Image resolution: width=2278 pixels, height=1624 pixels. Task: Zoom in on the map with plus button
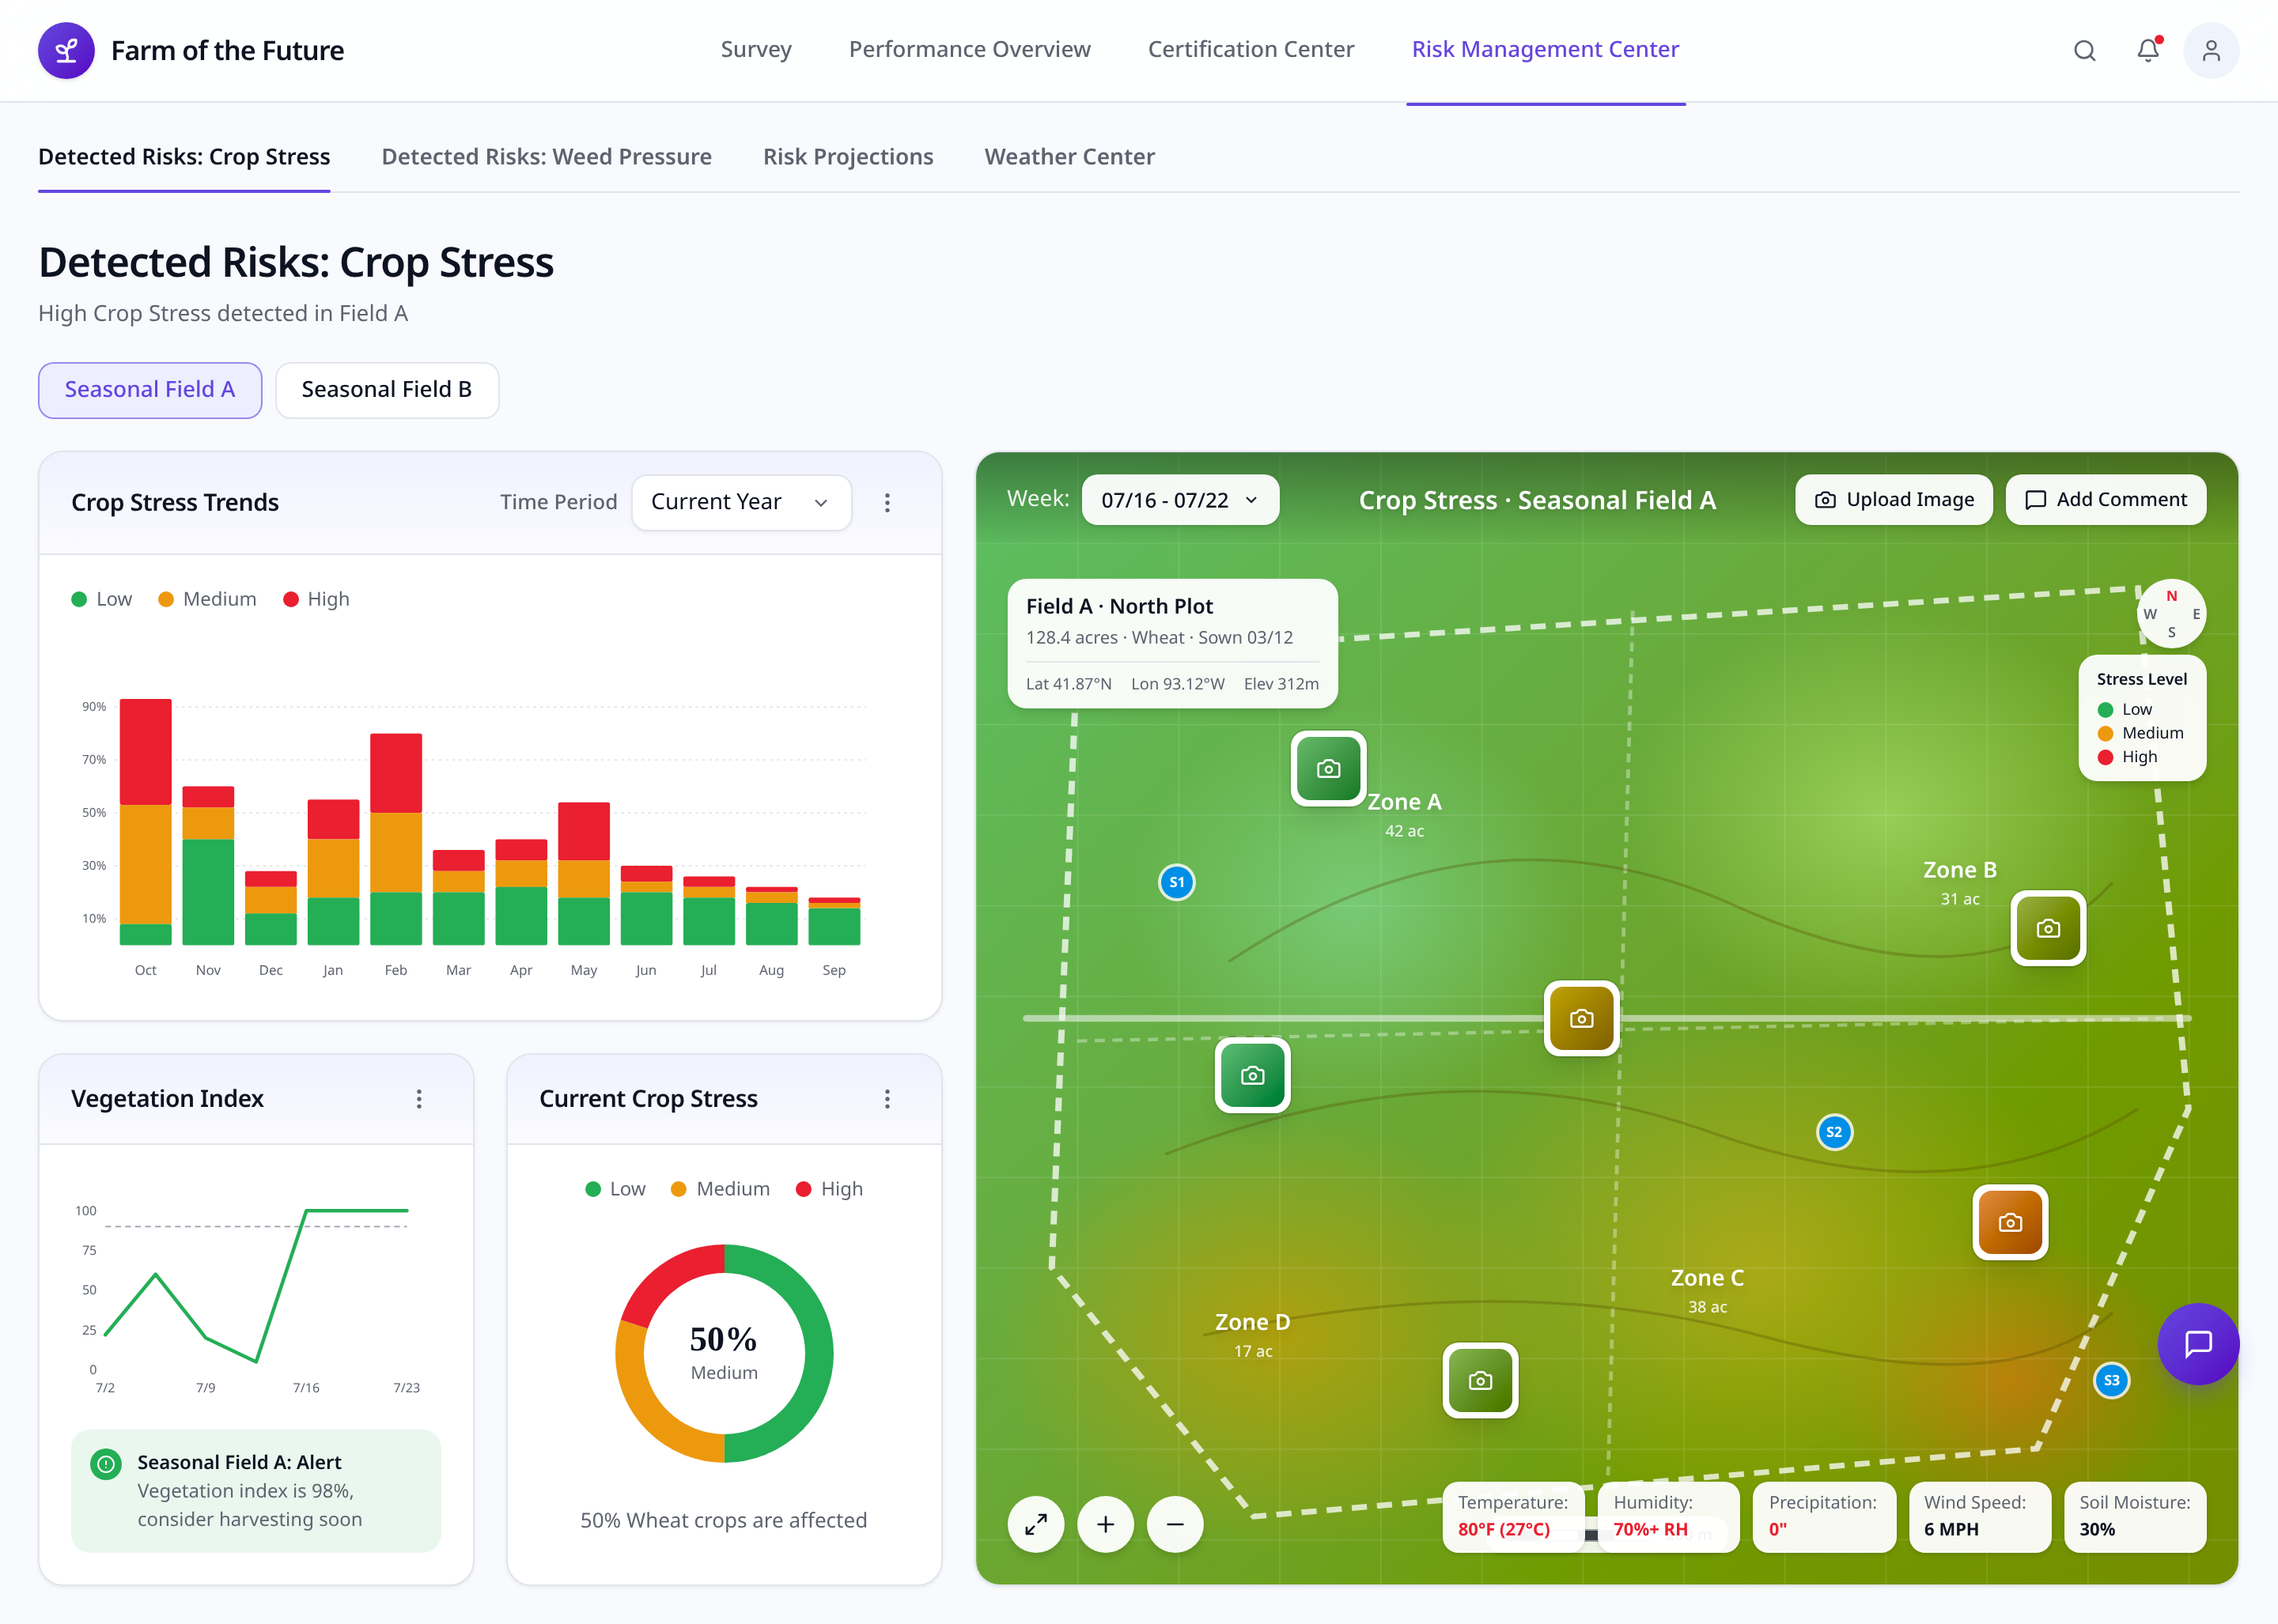tap(1106, 1524)
